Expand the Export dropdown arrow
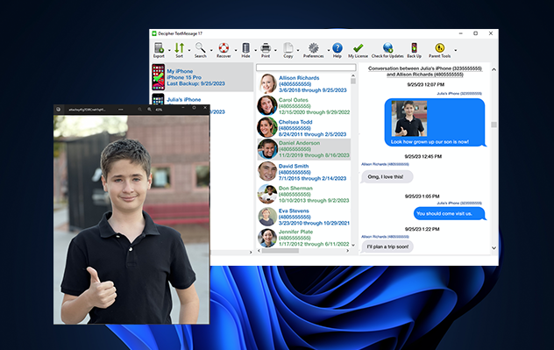The image size is (554, 350). tap(169, 50)
